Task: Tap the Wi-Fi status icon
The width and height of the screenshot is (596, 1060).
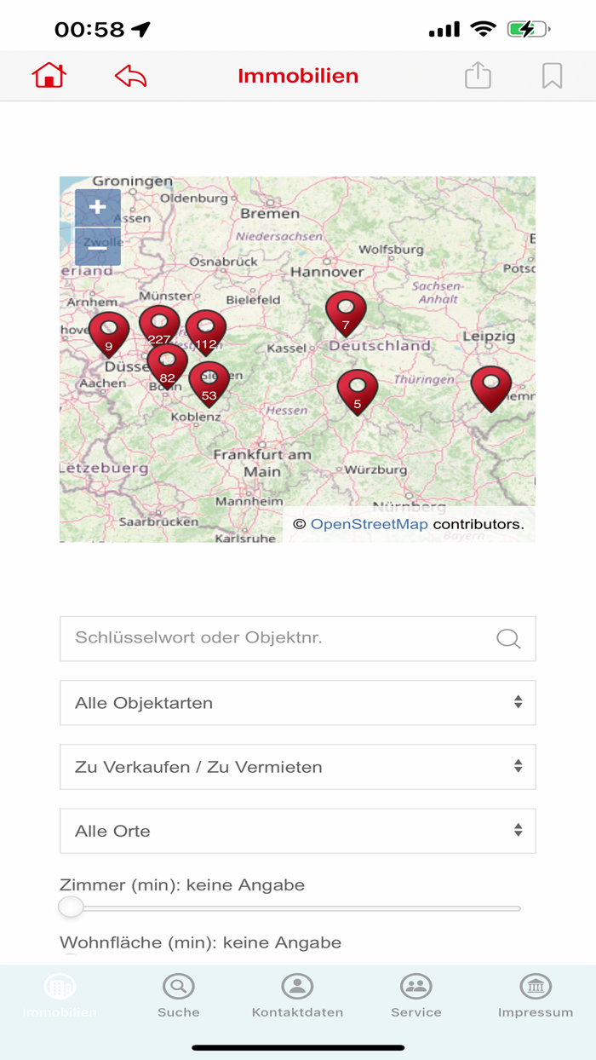Action: (483, 30)
